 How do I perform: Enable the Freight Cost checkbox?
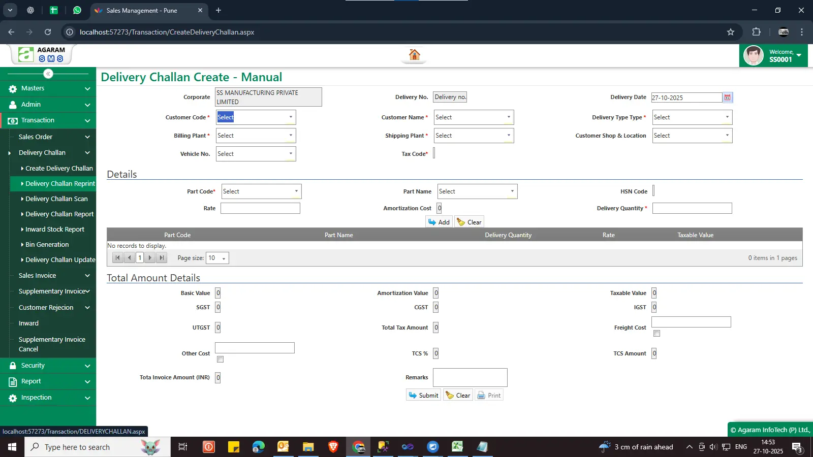[x=656, y=334]
